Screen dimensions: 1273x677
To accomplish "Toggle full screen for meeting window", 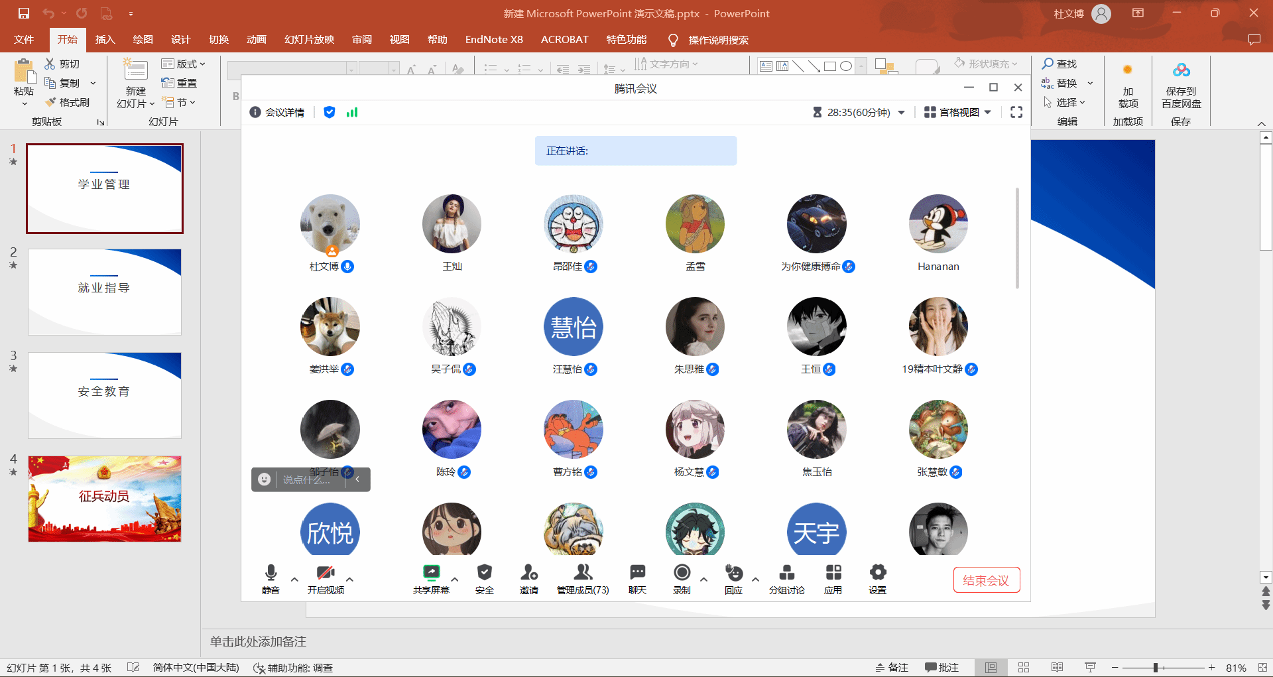I will tap(1016, 113).
